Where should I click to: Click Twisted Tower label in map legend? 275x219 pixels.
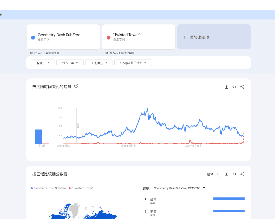click(82, 188)
